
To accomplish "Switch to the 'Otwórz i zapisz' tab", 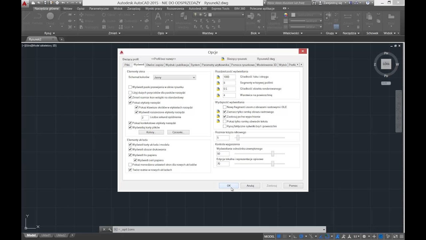I will pos(155,65).
